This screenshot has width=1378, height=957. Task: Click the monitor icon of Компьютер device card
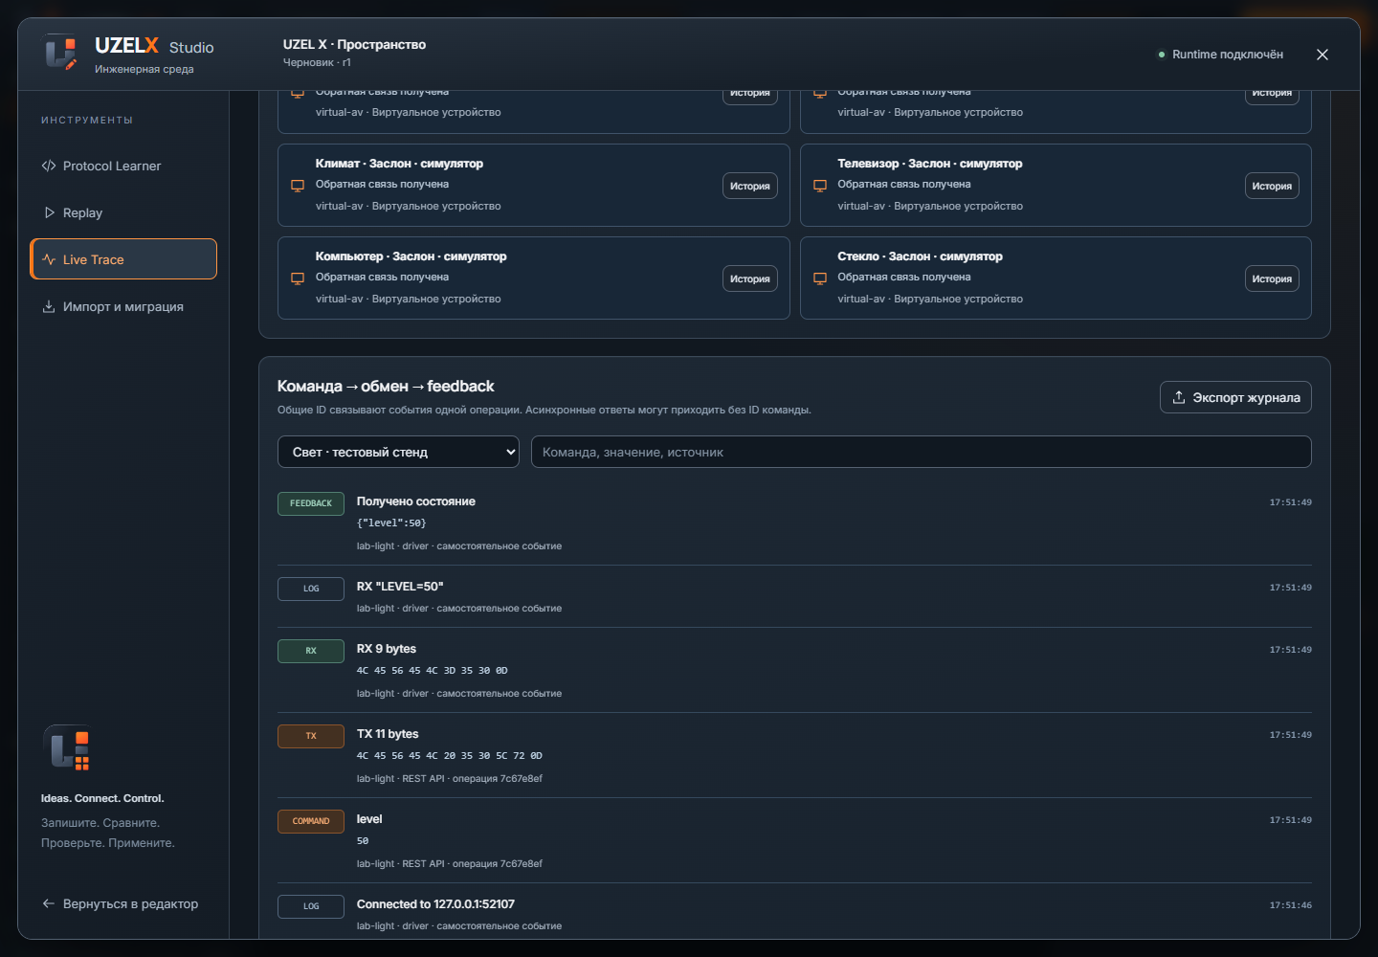coord(298,278)
